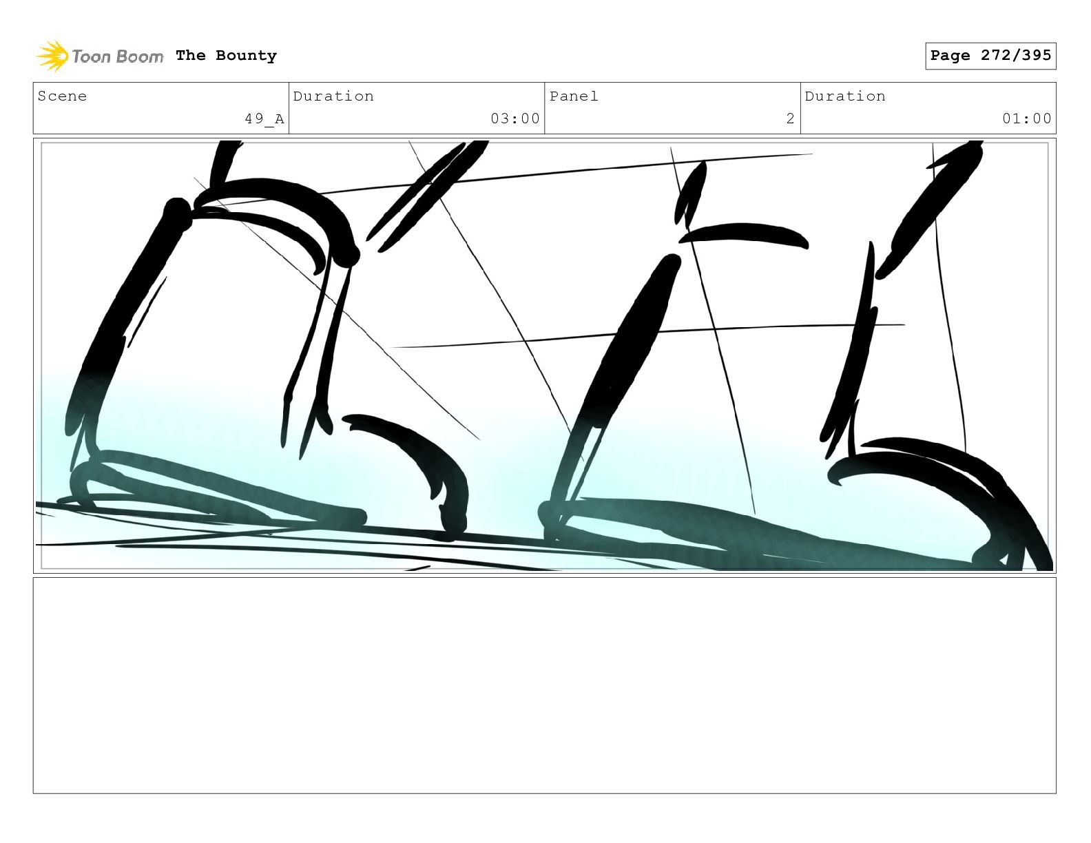Click the scene value "49_A"
The height and width of the screenshot is (843, 1091).
pyautogui.click(x=264, y=118)
